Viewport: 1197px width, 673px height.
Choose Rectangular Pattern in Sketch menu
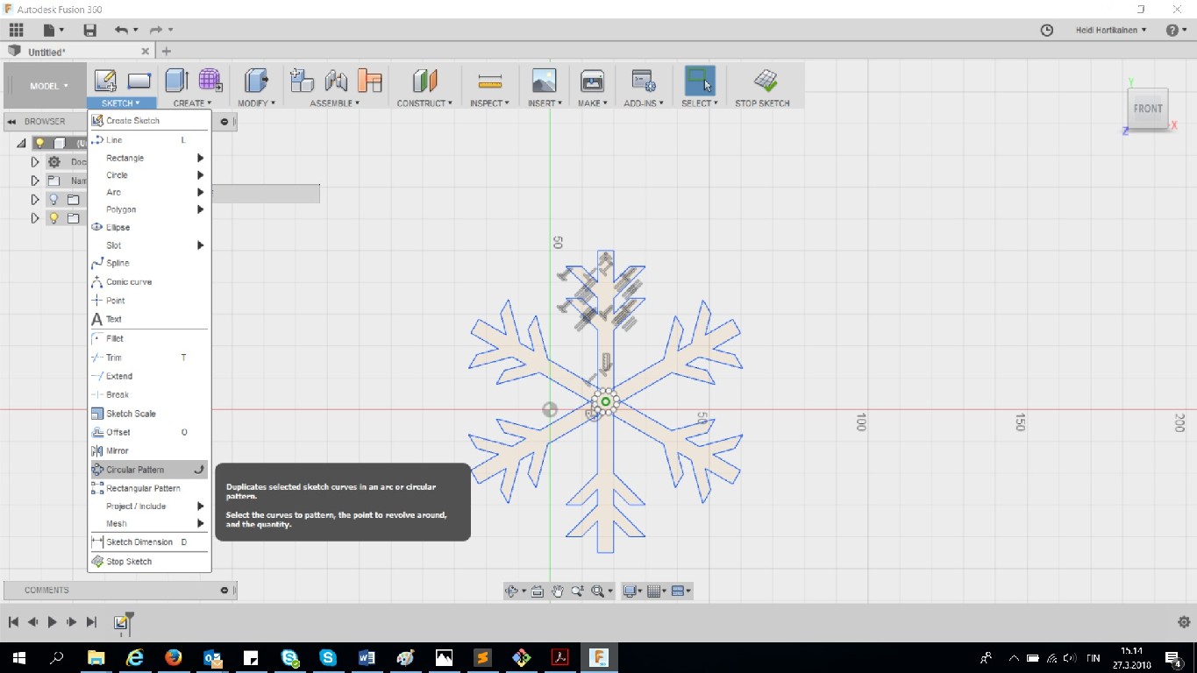pyautogui.click(x=149, y=488)
